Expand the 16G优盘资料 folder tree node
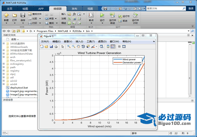The width and height of the screenshot is (197, 137). (4, 43)
